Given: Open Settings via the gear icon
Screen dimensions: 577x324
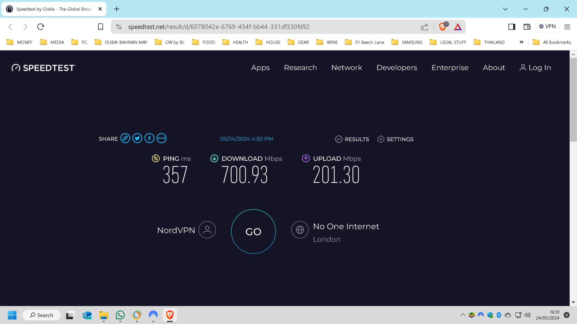Looking at the screenshot, I should (x=381, y=139).
